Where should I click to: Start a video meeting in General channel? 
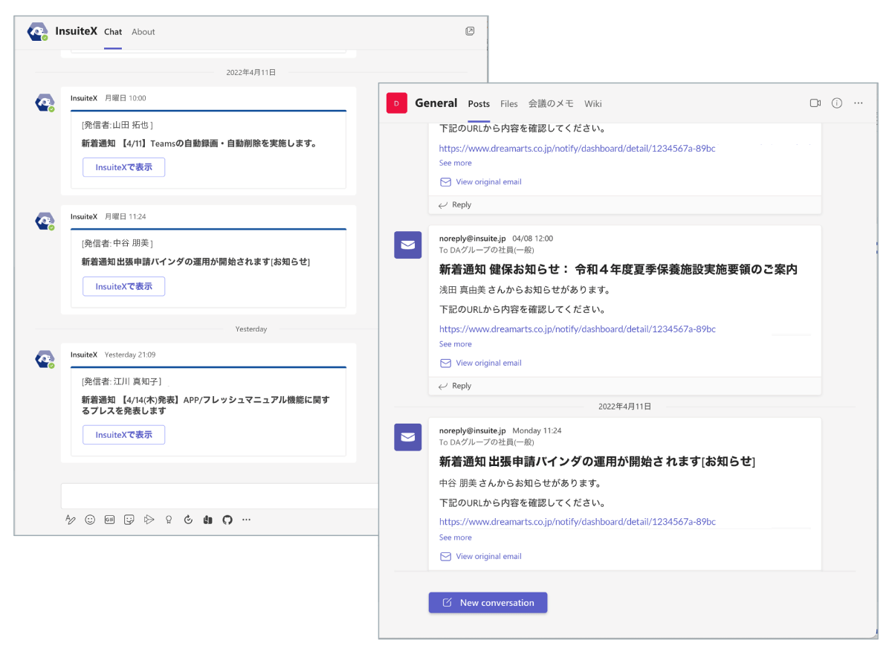[x=815, y=103]
